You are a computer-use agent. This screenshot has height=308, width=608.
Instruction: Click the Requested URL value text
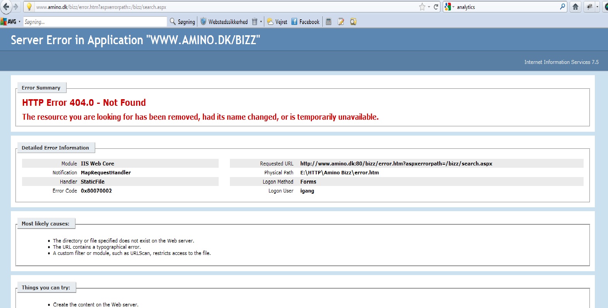pos(396,163)
